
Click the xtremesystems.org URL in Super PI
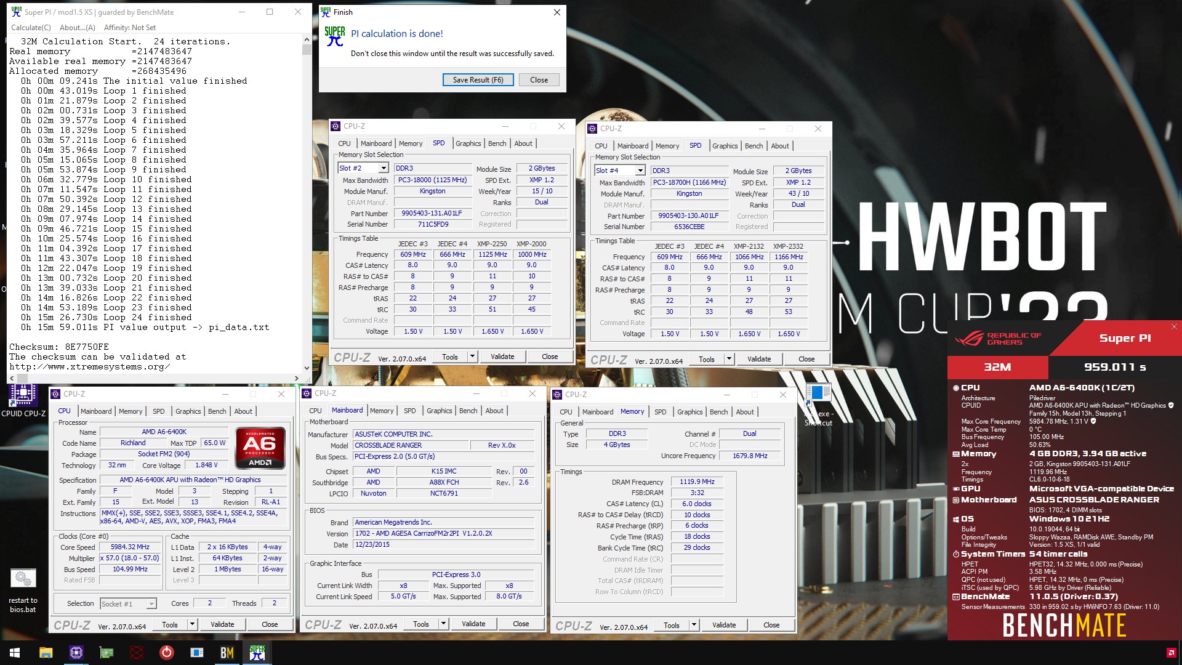click(x=90, y=367)
